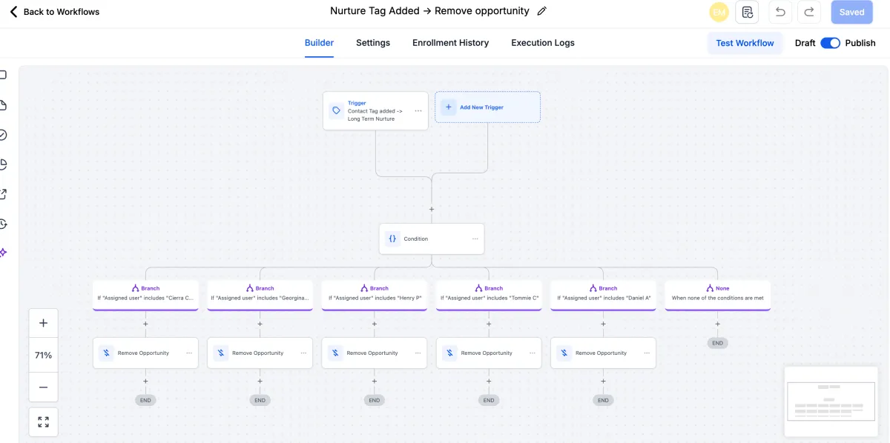Click the tag icon on the Trigger node
Image resolution: width=890 pixels, height=443 pixels.
pyautogui.click(x=336, y=110)
